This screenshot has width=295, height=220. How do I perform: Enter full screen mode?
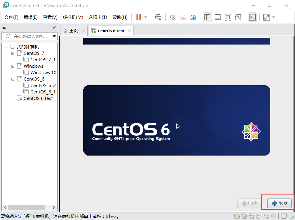coord(228,17)
